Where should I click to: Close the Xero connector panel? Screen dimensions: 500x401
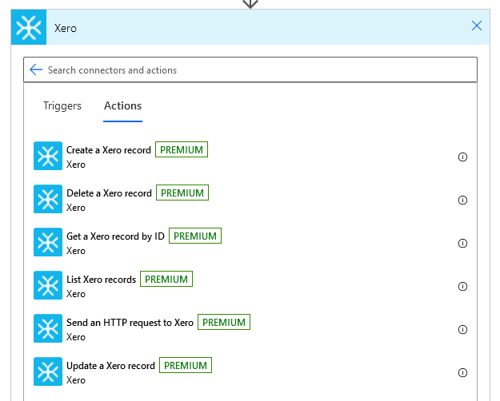(x=477, y=26)
